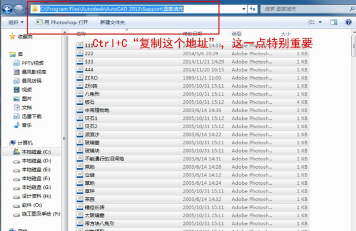Screen dimensions: 356x231
Task: Select 本地磁盘 (D:) drive
Action: [32, 161]
